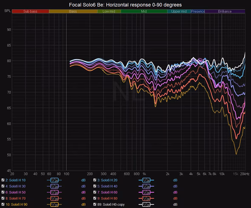Viewport: 251px width, 208px height.
Task: Select the '7: Solo6 H 60' legend label
Action: 107,193
